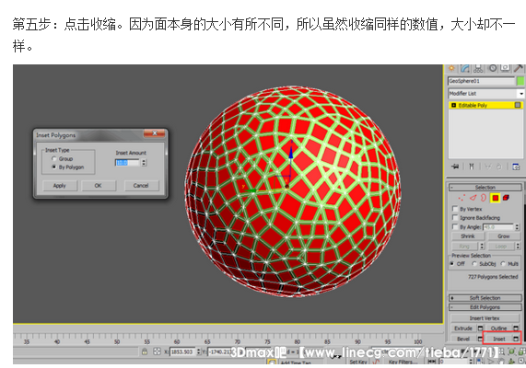Open the Hierarchy panel tab
Screen dimensions: 526x368
pos(478,68)
